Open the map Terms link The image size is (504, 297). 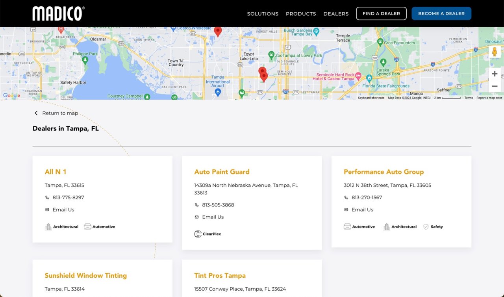click(468, 98)
